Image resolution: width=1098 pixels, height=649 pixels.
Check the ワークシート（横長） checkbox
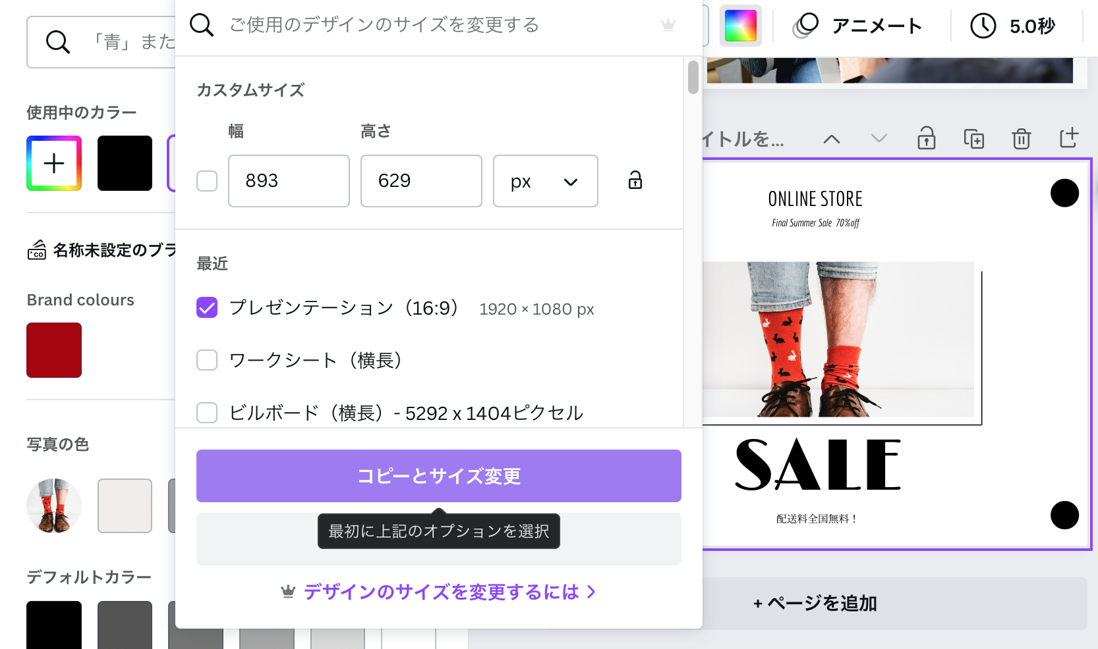point(207,360)
